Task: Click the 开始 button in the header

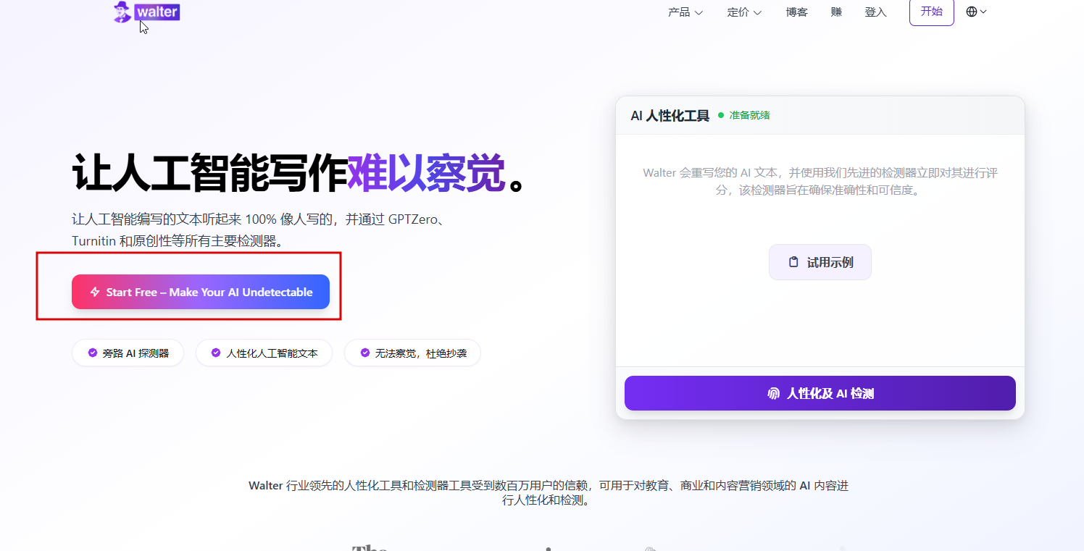Action: coord(932,12)
